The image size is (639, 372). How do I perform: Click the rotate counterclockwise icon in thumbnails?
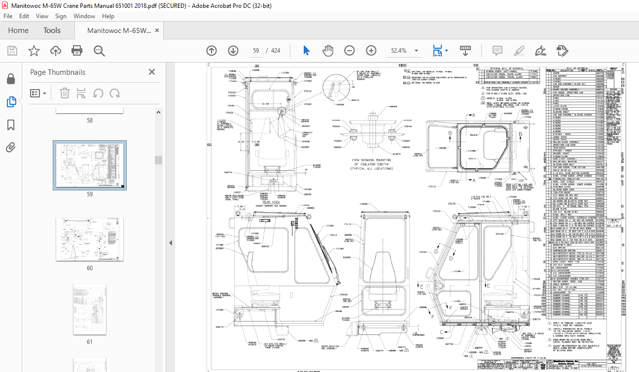(x=98, y=93)
